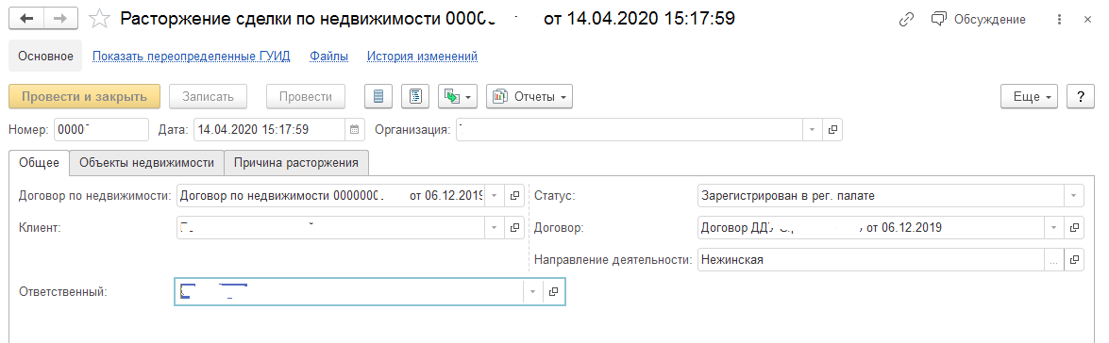Open Договор по недвижимости via open icon
This screenshot has height=343, width=1109.
click(x=515, y=195)
